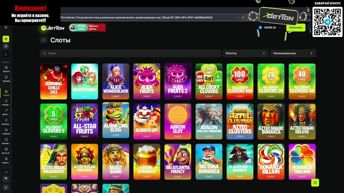The height and width of the screenshot is (193, 344).
Task: Open the green live chat support button
Action: click(x=315, y=183)
